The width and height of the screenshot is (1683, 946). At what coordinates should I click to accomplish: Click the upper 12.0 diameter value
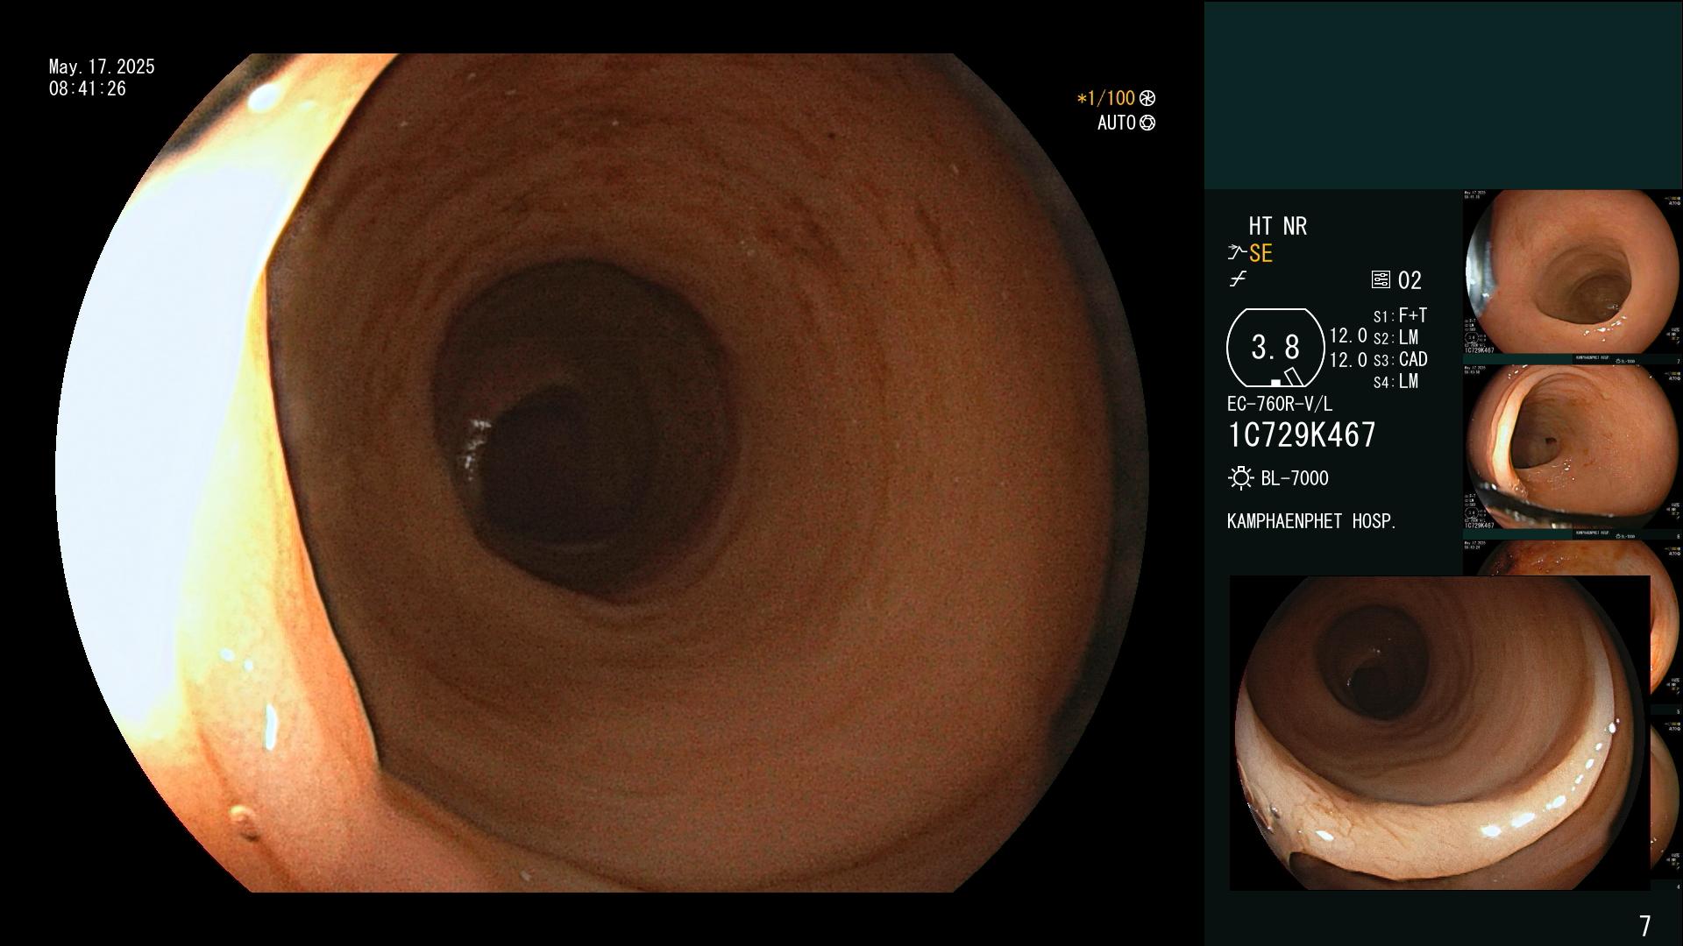click(1348, 335)
